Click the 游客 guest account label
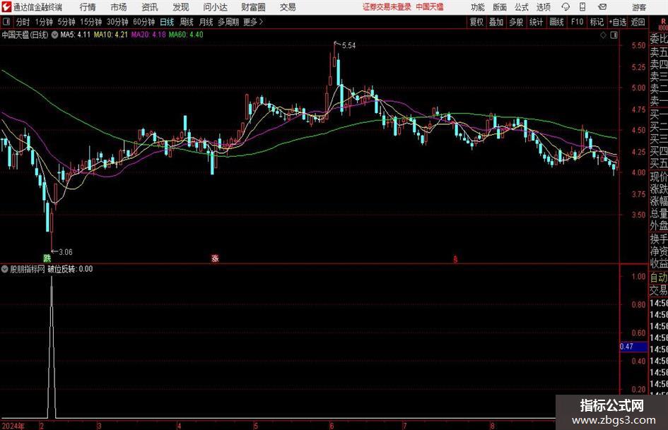This screenshot has height=430, width=668. 638,7
